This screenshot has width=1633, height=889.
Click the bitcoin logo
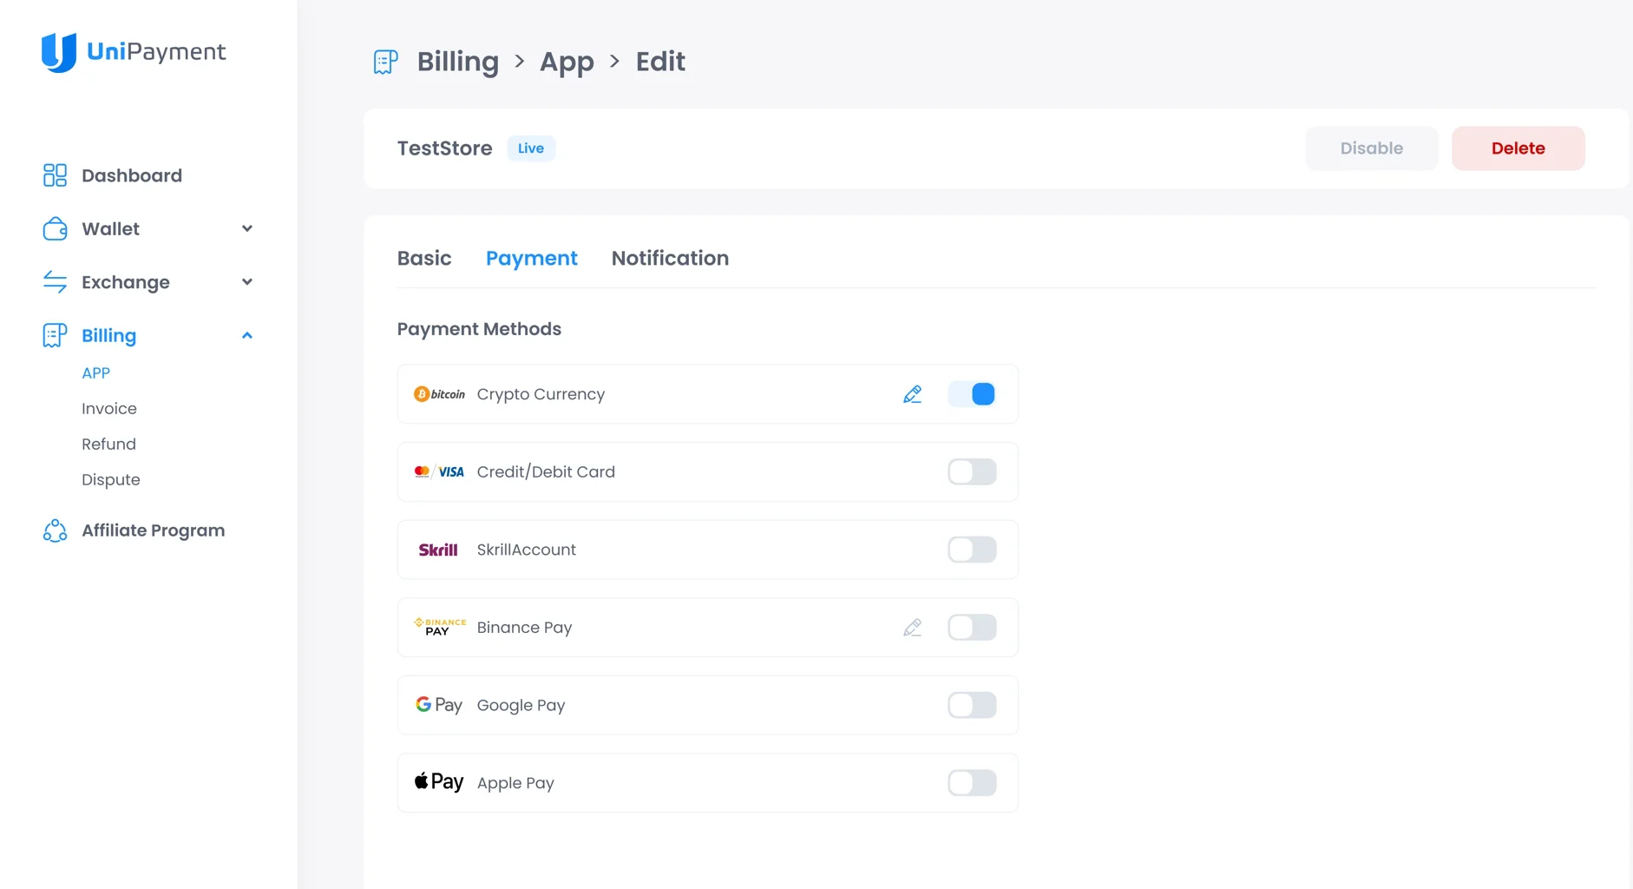pyautogui.click(x=439, y=394)
